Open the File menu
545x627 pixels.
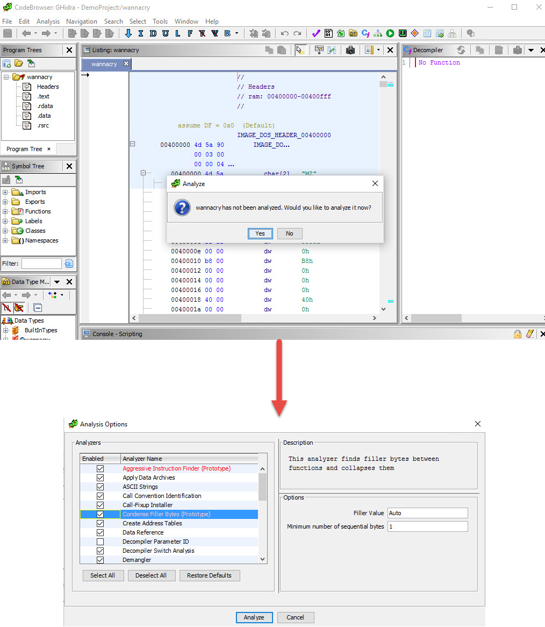point(7,21)
